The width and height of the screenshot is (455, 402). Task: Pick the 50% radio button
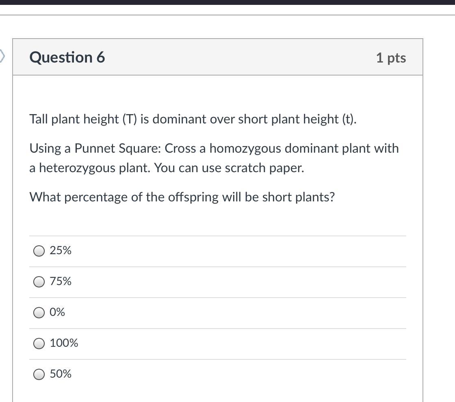click(x=39, y=374)
